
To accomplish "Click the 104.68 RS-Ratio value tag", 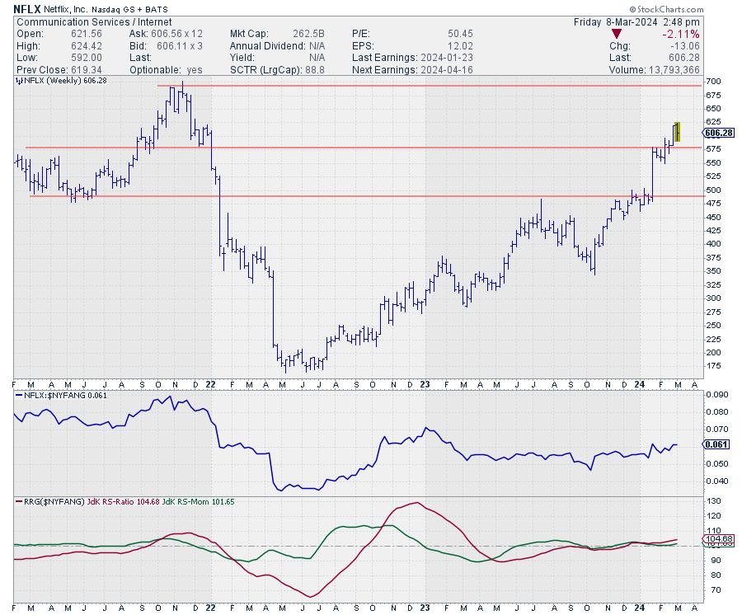I will (x=717, y=538).
